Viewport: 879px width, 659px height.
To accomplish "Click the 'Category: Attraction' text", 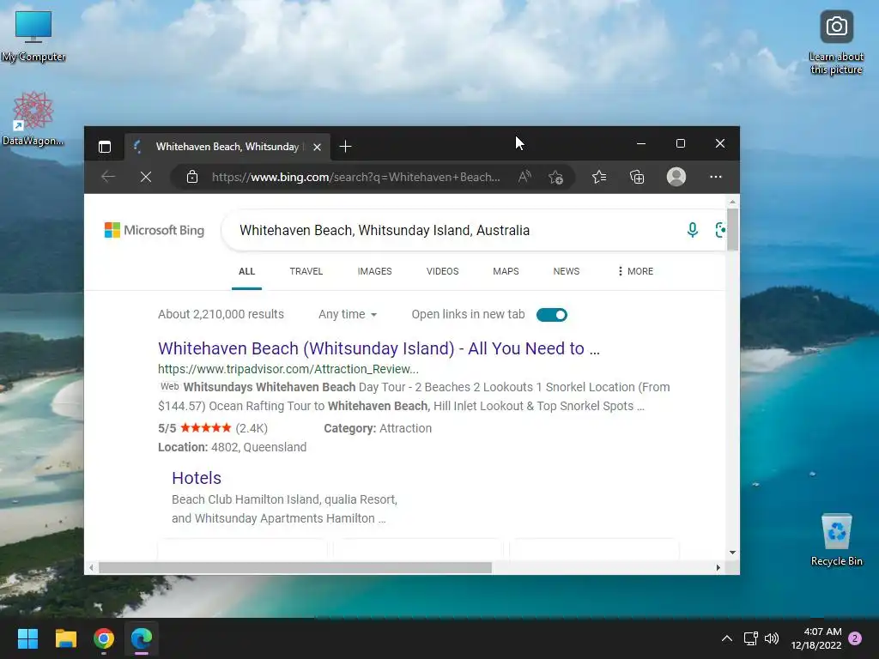I will coord(378,428).
